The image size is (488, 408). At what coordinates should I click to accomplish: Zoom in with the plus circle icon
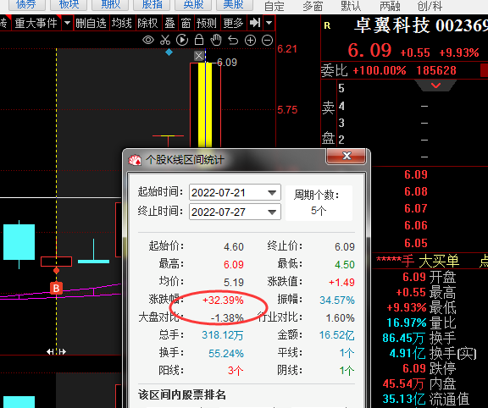click(250, 40)
